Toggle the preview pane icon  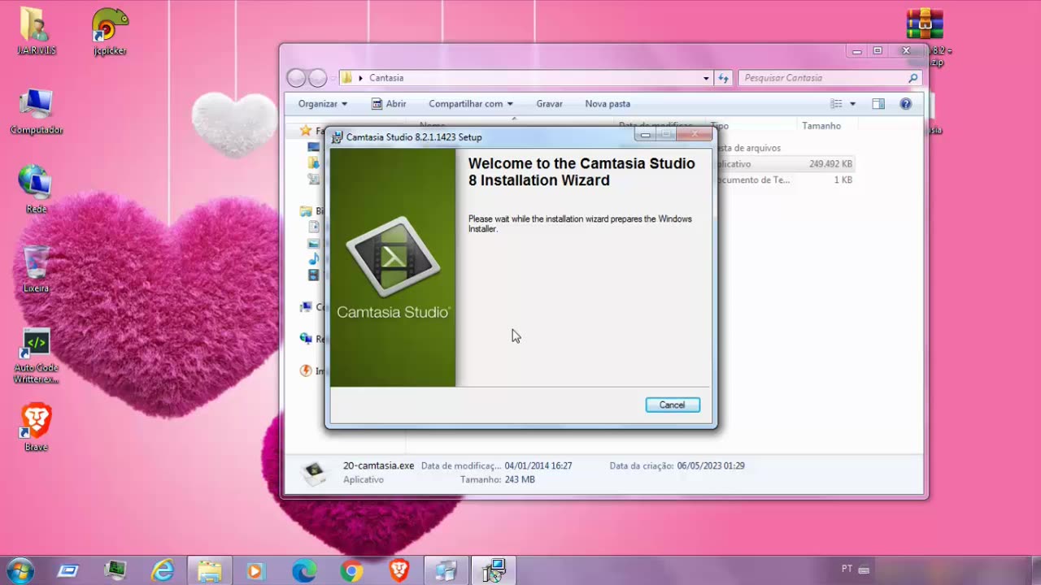click(878, 104)
